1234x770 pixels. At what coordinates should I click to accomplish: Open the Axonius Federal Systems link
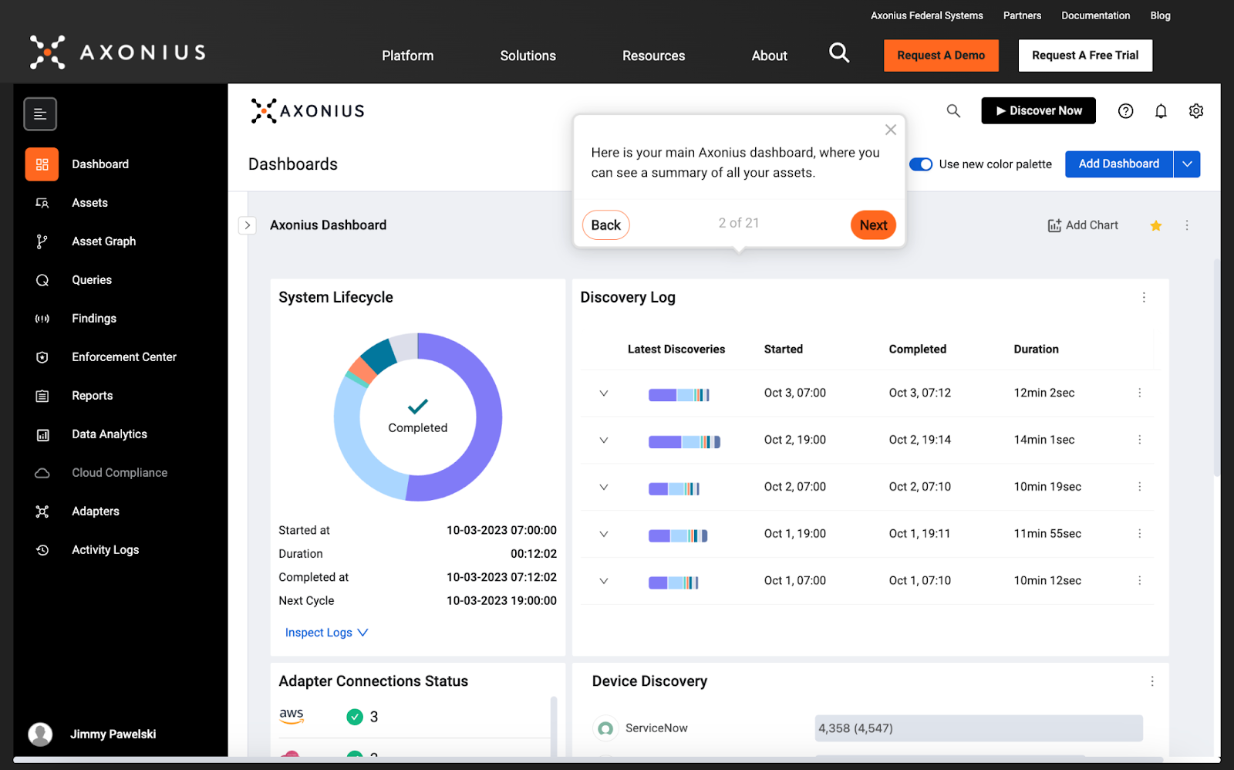click(x=927, y=15)
